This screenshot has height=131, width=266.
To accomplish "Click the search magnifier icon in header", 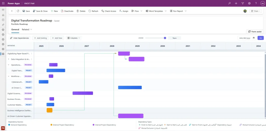I will click(229, 3).
